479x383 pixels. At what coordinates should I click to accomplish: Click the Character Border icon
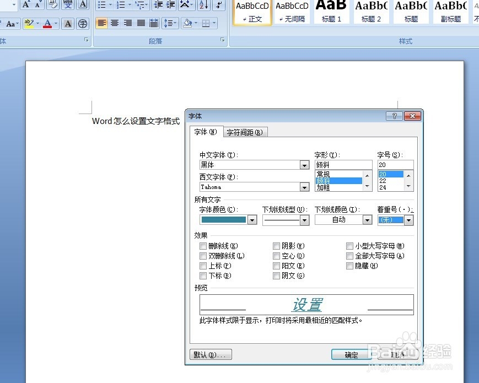pyautogui.click(x=83, y=4)
